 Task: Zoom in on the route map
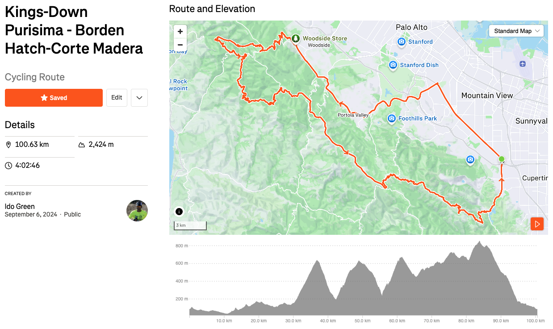[180, 32]
